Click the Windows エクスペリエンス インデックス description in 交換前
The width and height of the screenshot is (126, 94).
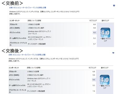[44, 13]
